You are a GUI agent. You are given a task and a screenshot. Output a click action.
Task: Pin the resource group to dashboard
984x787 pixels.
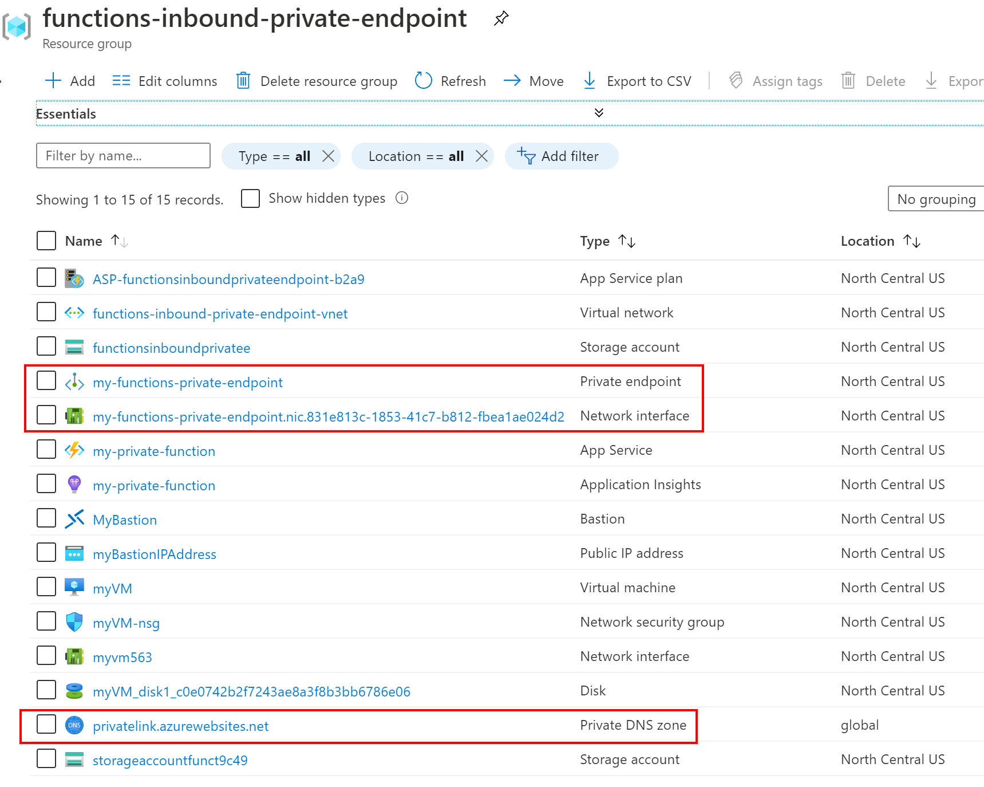click(x=501, y=18)
